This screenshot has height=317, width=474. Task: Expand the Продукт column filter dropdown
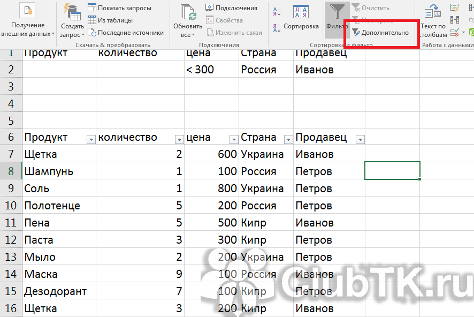[x=91, y=139]
